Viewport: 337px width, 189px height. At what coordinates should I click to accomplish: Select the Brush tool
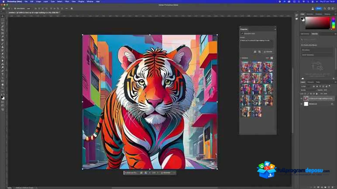[x=2, y=44]
